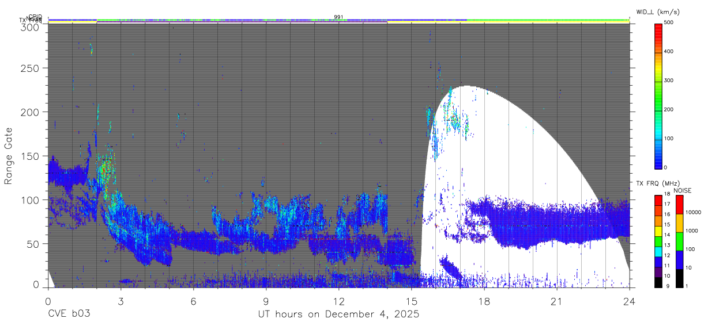The image size is (708, 326).
Task: Click the 400 tick on the width colorbar
Action: [669, 51]
